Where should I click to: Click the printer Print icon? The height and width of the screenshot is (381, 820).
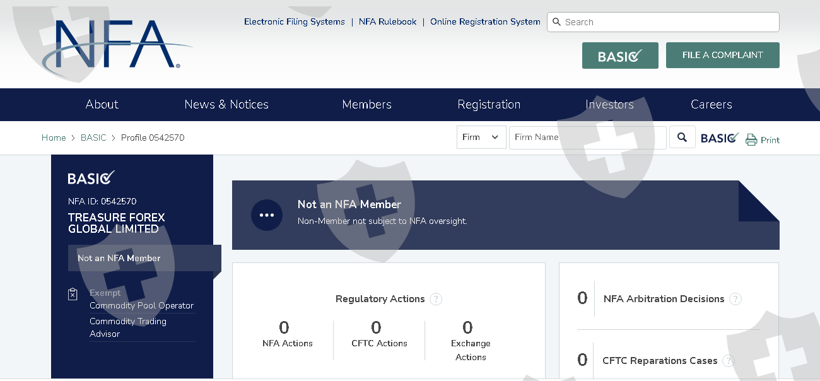[751, 140]
